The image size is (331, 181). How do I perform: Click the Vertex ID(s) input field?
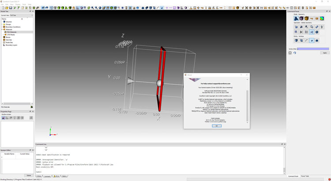click(x=313, y=49)
